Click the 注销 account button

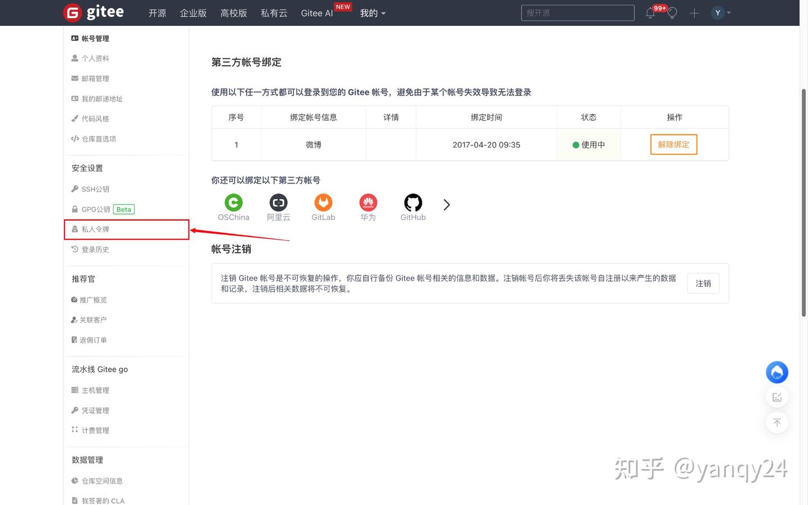coord(703,283)
